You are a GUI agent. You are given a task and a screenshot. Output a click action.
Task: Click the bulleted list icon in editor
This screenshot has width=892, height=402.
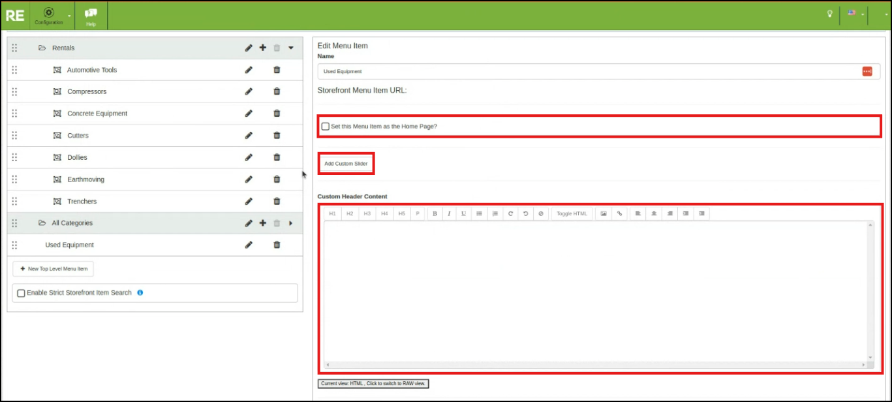tap(479, 213)
